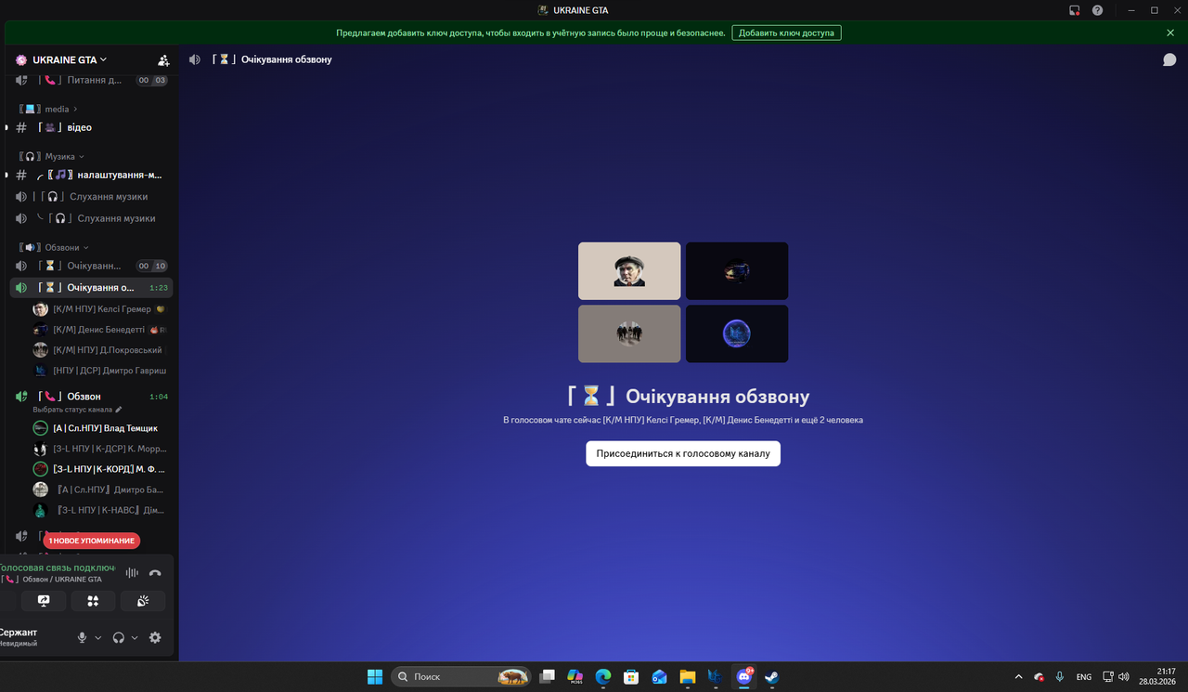The height and width of the screenshot is (692, 1188).
Task: Click user Келсі Гремер in the voice list
Action: click(100, 309)
